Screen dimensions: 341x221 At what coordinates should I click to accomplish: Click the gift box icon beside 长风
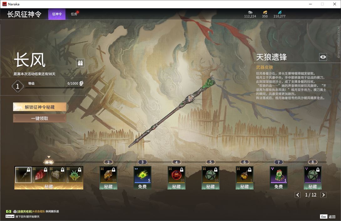(80, 63)
